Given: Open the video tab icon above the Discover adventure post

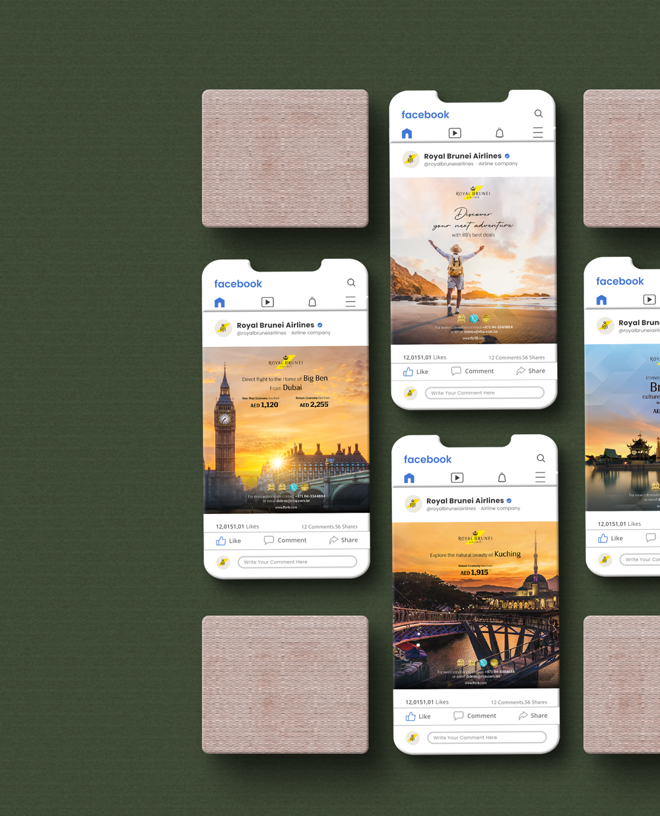Looking at the screenshot, I should pos(455,133).
